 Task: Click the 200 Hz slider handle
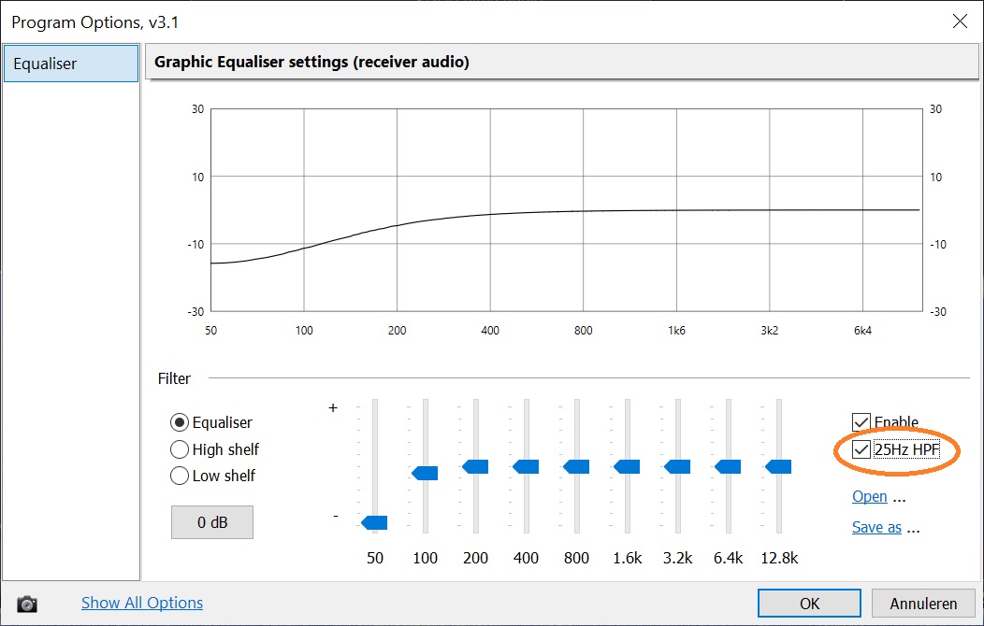click(475, 466)
